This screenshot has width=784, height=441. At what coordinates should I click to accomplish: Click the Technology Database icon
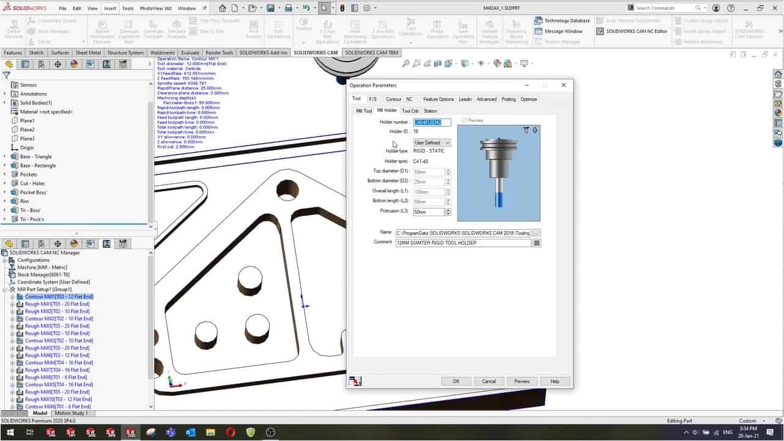pos(539,21)
